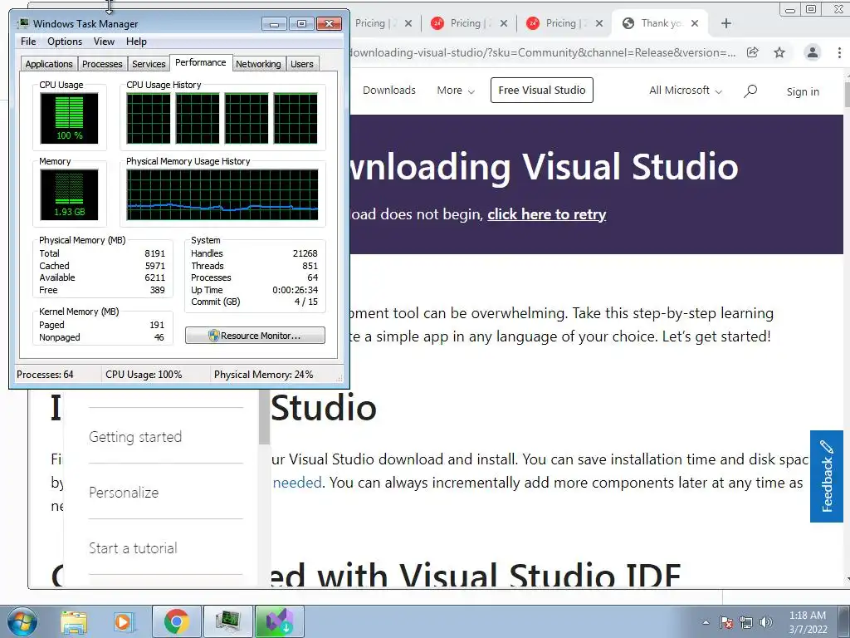Click the Action Center flag icon
This screenshot has width=850, height=638.
coord(726,622)
